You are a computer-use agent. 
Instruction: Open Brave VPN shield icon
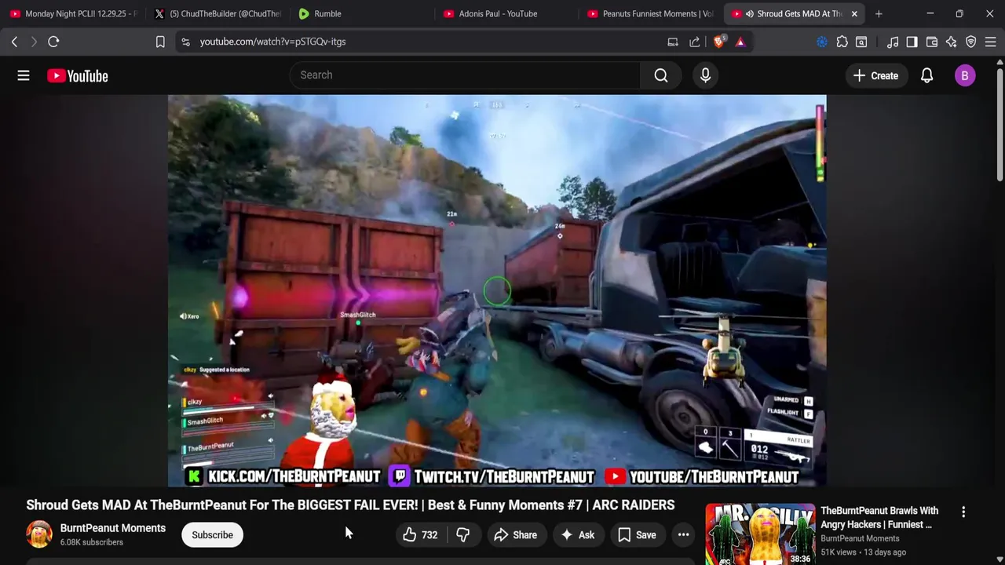[971, 42]
